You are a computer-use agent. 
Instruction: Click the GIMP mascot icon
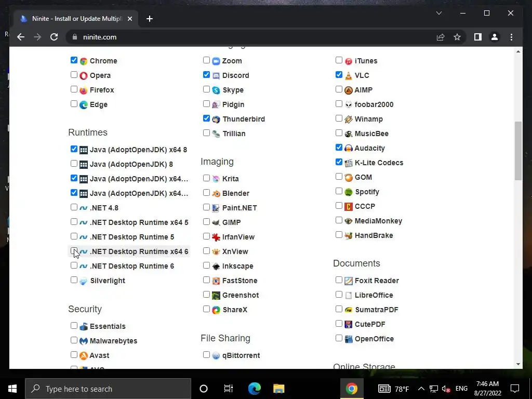216,222
